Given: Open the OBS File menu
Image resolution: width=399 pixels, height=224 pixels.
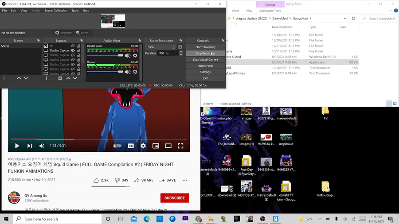Looking at the screenshot, I should pyautogui.click(x=4, y=11).
